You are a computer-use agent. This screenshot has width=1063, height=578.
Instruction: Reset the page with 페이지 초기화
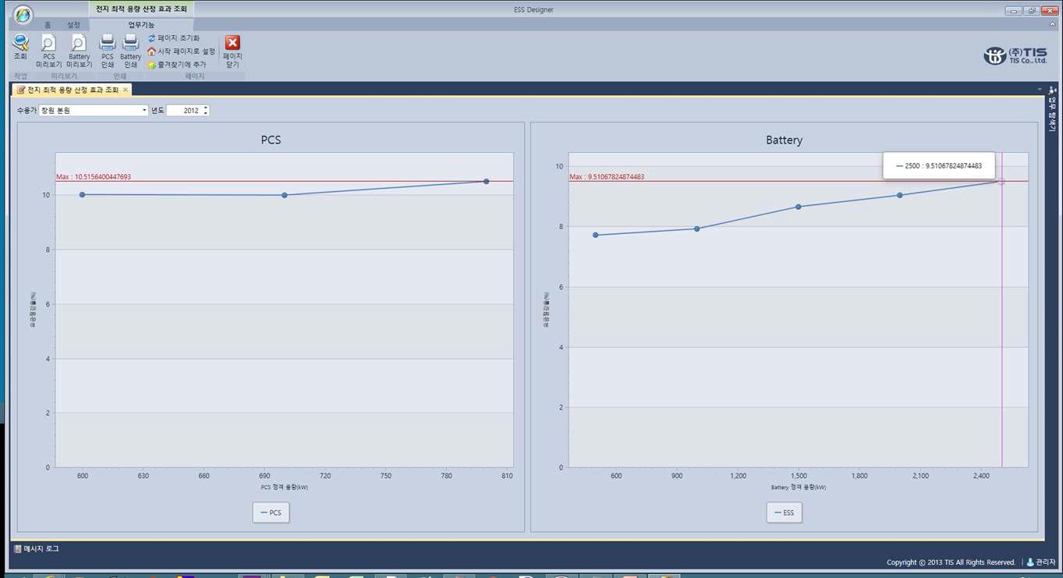[174, 38]
